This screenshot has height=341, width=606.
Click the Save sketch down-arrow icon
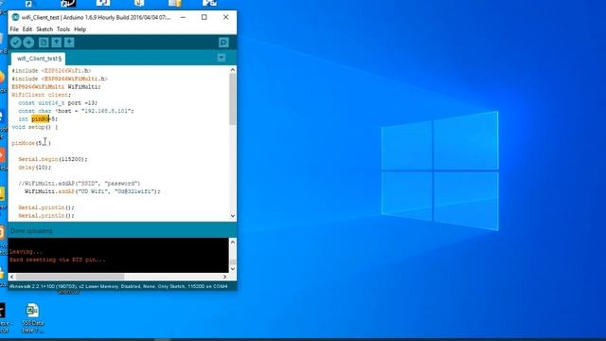click(x=69, y=43)
